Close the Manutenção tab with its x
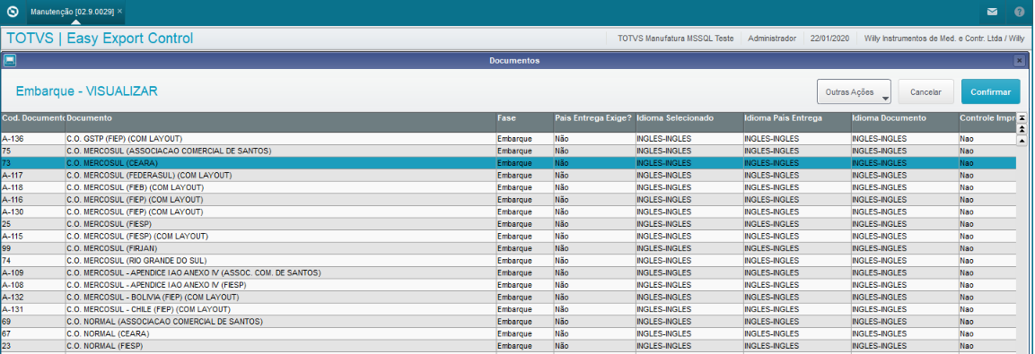This screenshot has height=354, width=1035. 119,12
